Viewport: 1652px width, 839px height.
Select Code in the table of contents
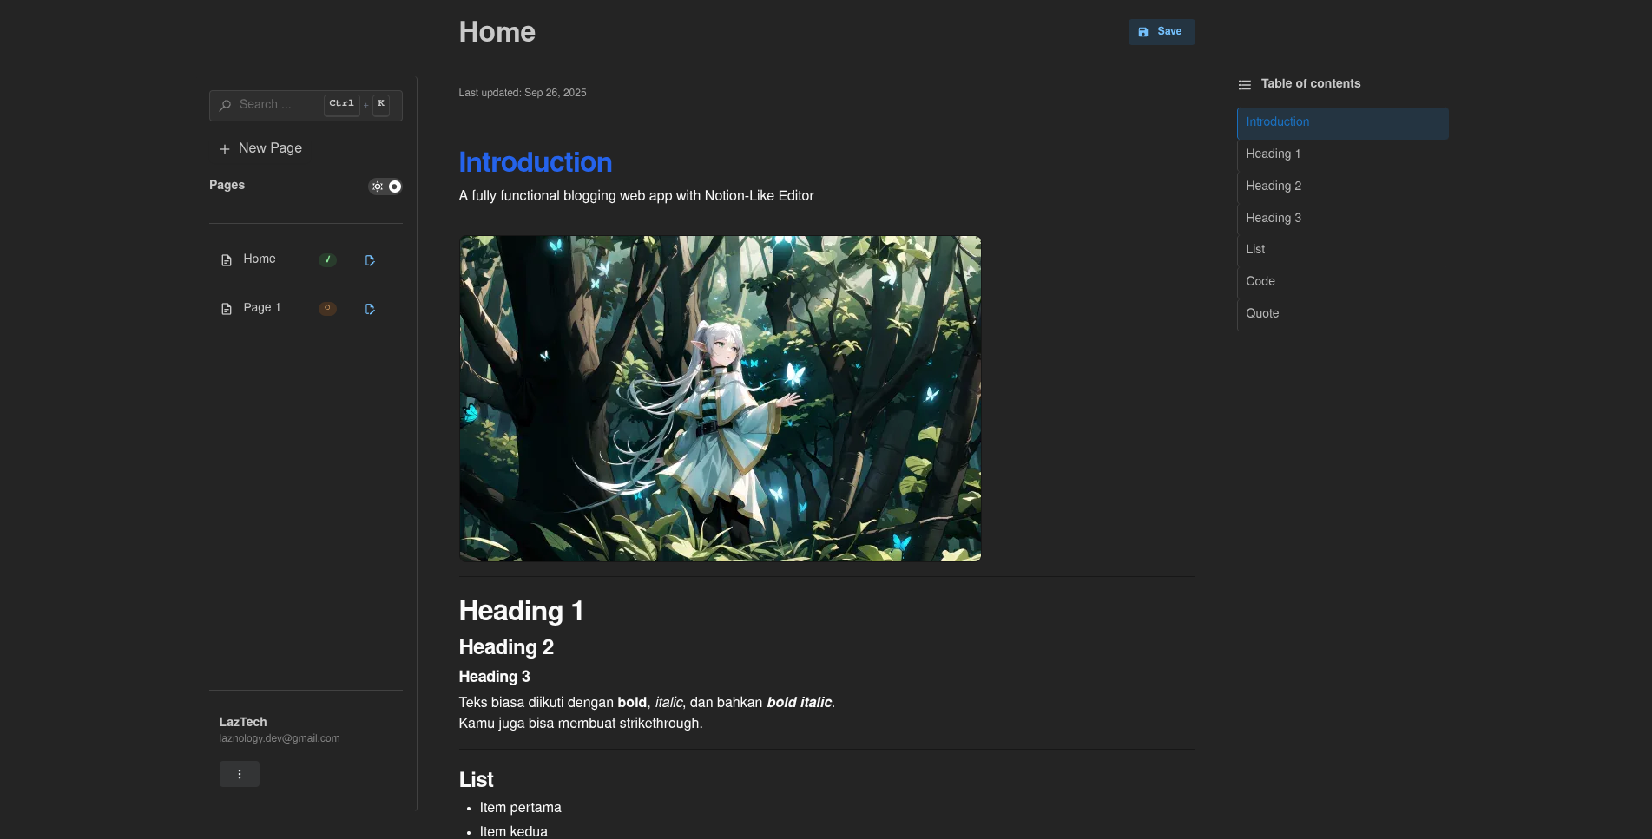tap(1260, 281)
